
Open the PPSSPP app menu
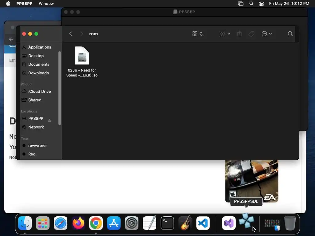(x=24, y=4)
